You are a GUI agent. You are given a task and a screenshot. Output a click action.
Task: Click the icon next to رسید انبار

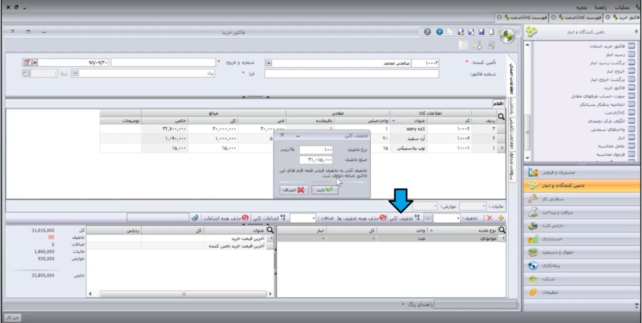[631, 54]
